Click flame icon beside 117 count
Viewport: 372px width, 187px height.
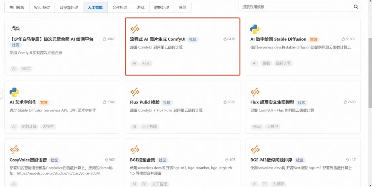coord(347,160)
